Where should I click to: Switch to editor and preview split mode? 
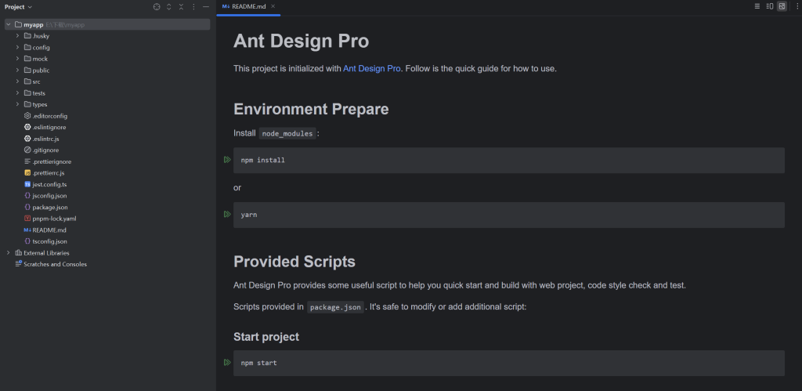coord(769,6)
